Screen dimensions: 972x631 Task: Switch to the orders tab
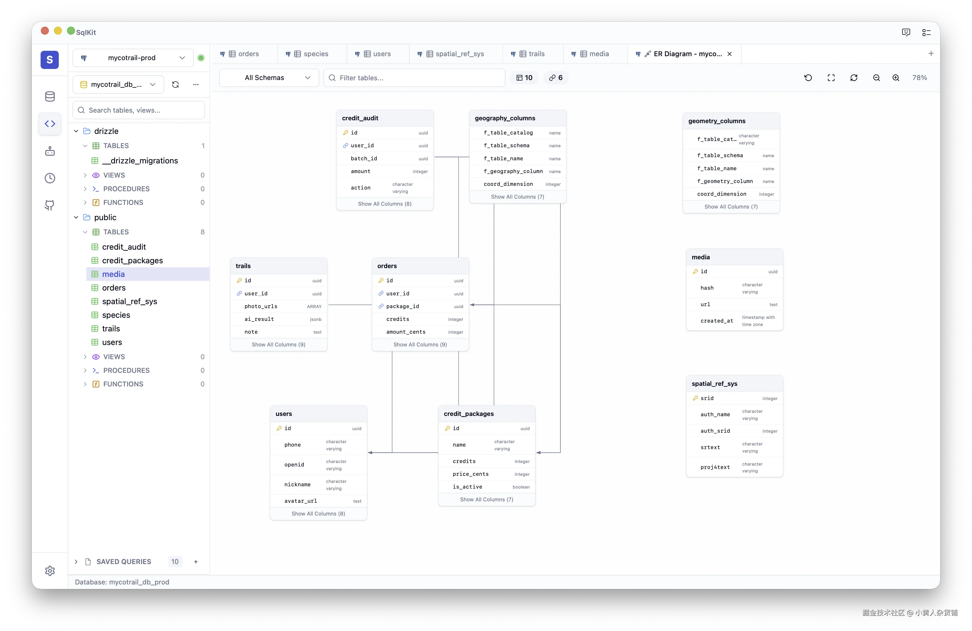click(244, 54)
